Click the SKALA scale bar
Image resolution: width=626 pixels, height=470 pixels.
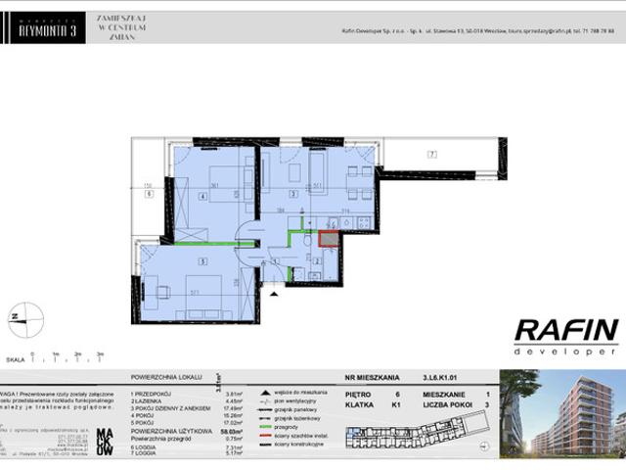tap(56, 357)
